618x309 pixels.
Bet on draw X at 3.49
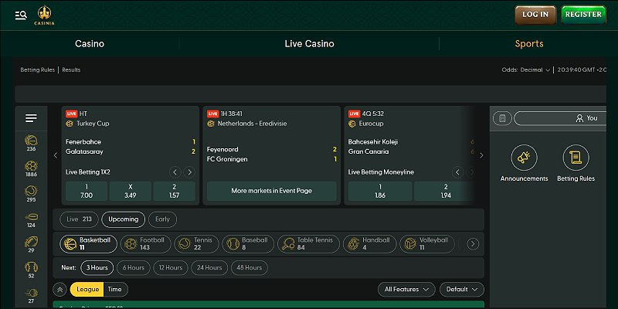(131, 191)
